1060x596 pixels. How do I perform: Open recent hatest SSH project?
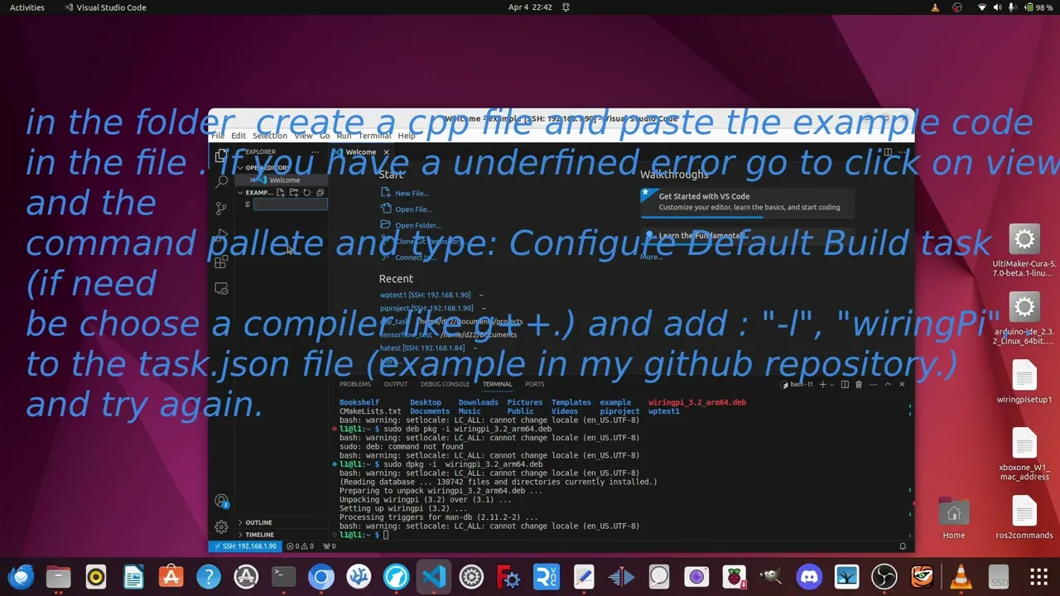[422, 348]
